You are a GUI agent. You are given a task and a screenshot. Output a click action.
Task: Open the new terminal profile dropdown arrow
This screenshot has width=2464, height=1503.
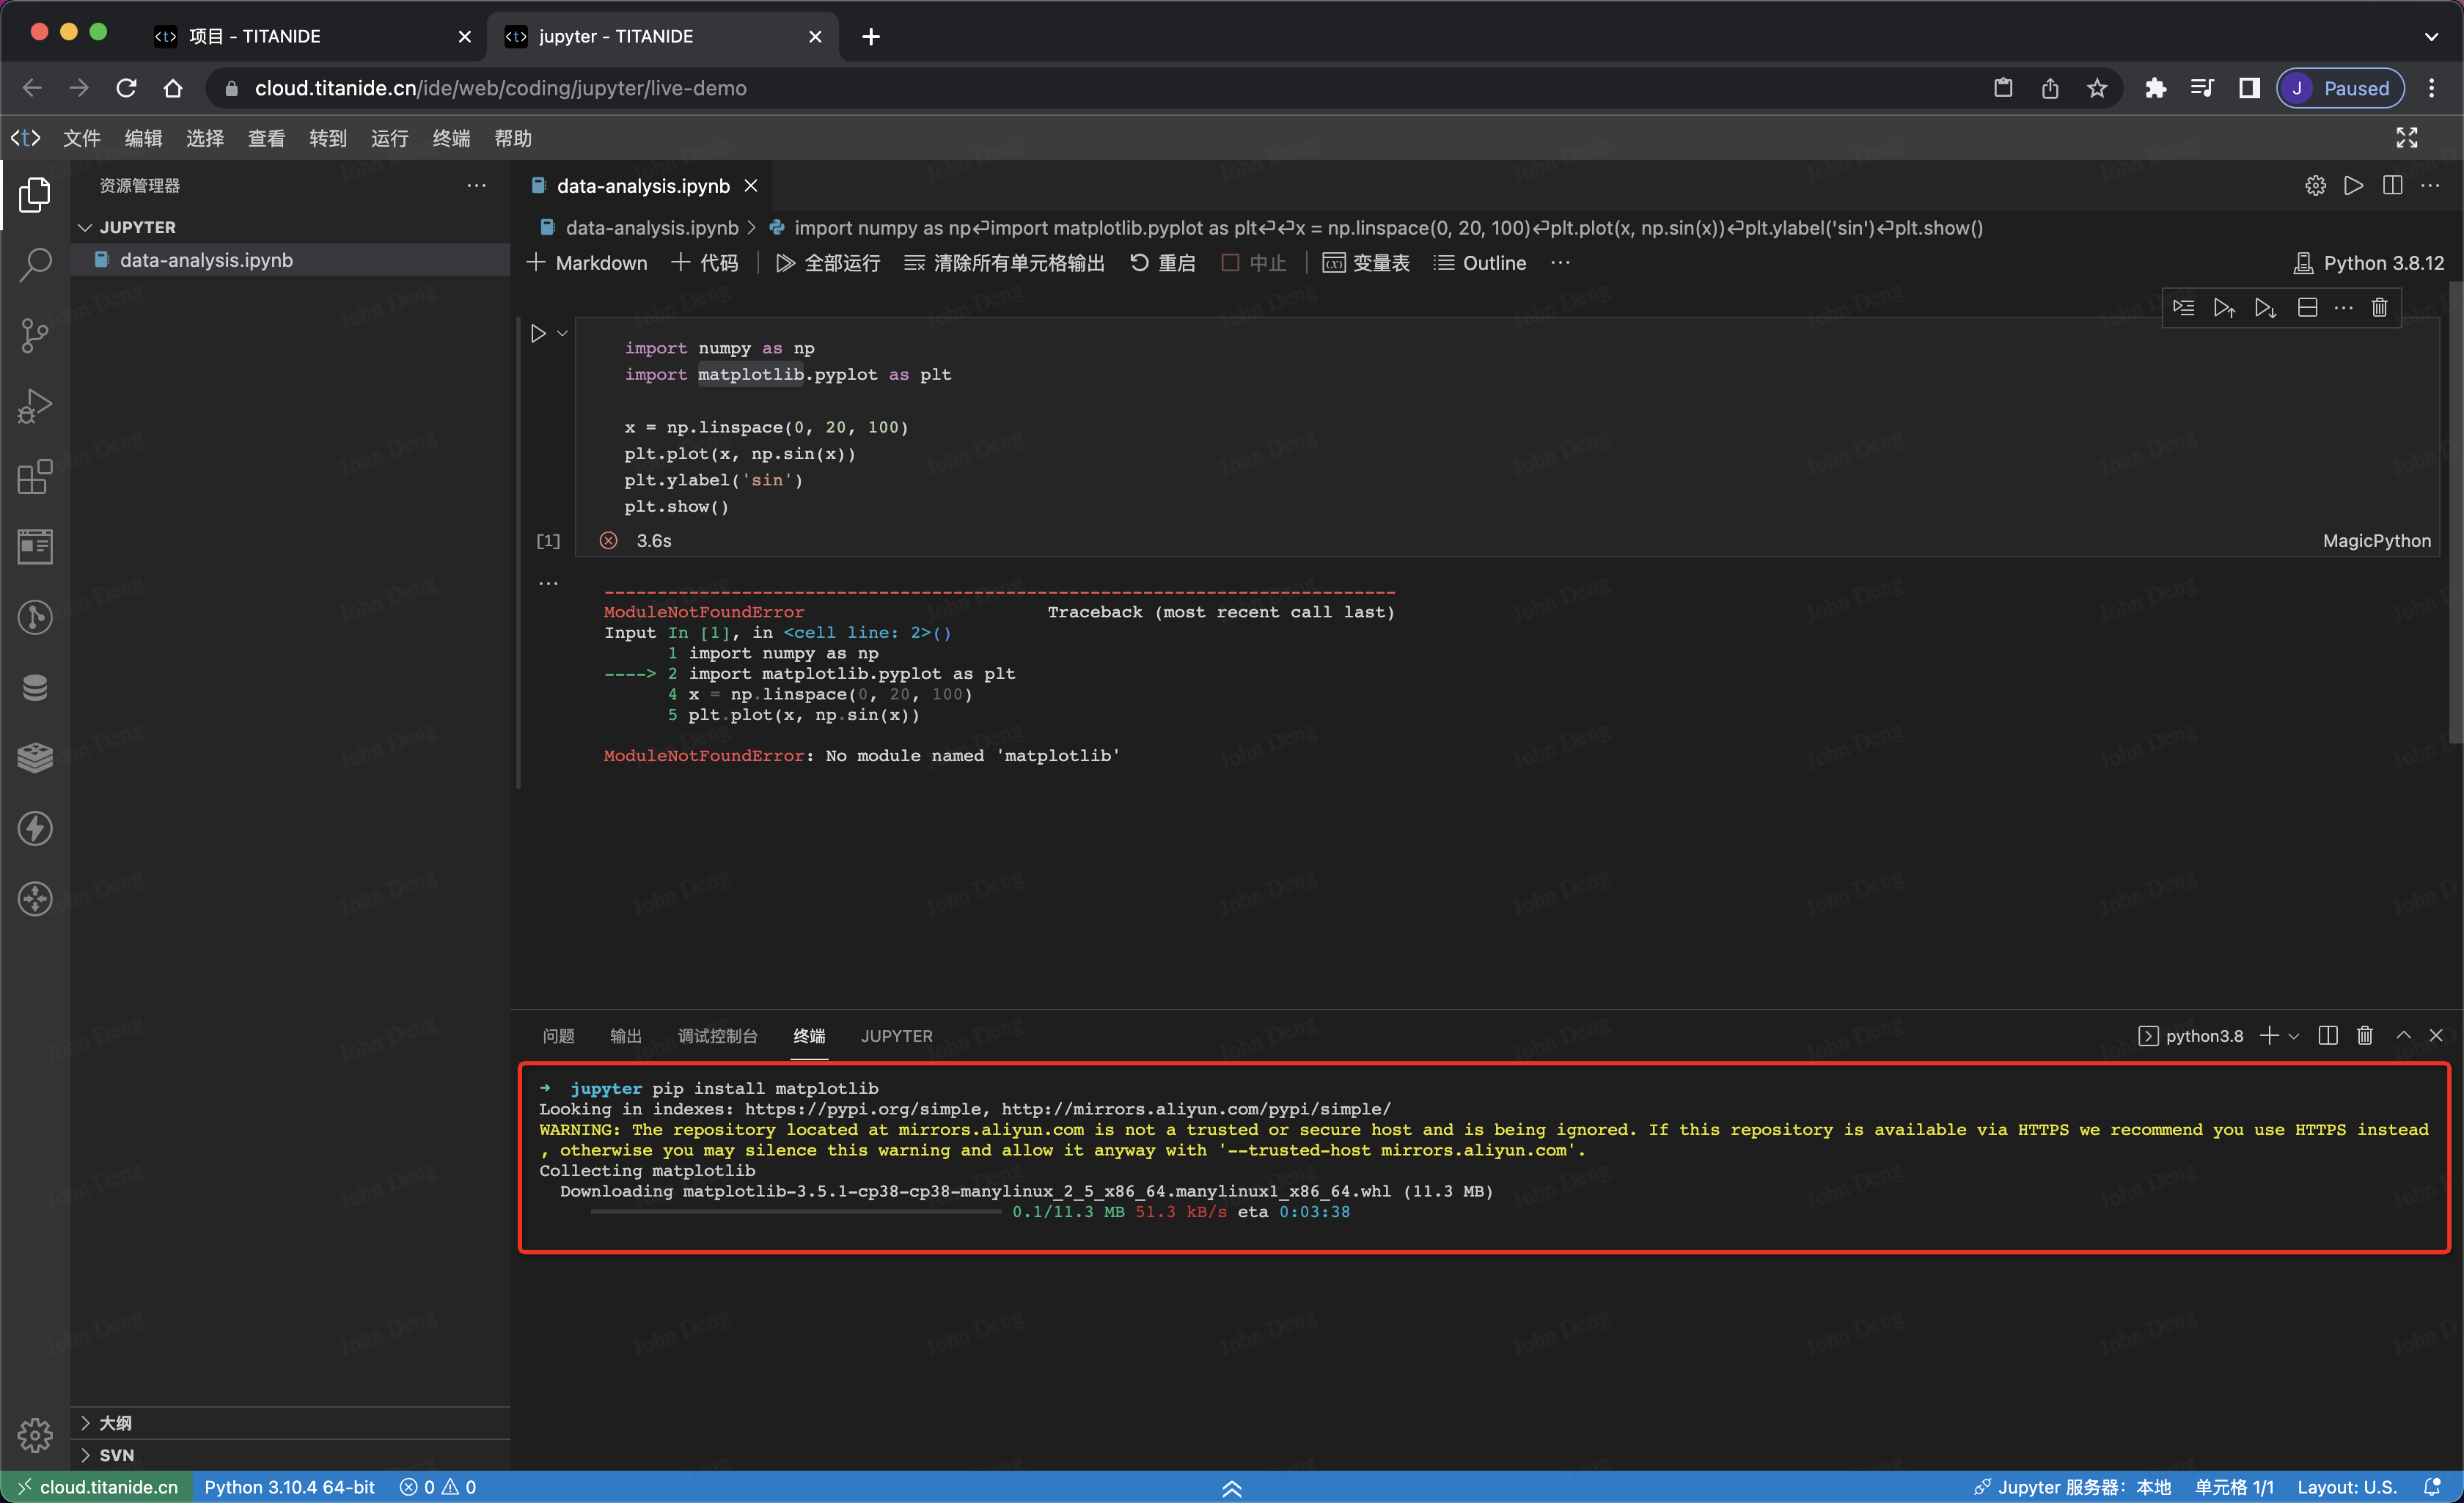click(2294, 1037)
